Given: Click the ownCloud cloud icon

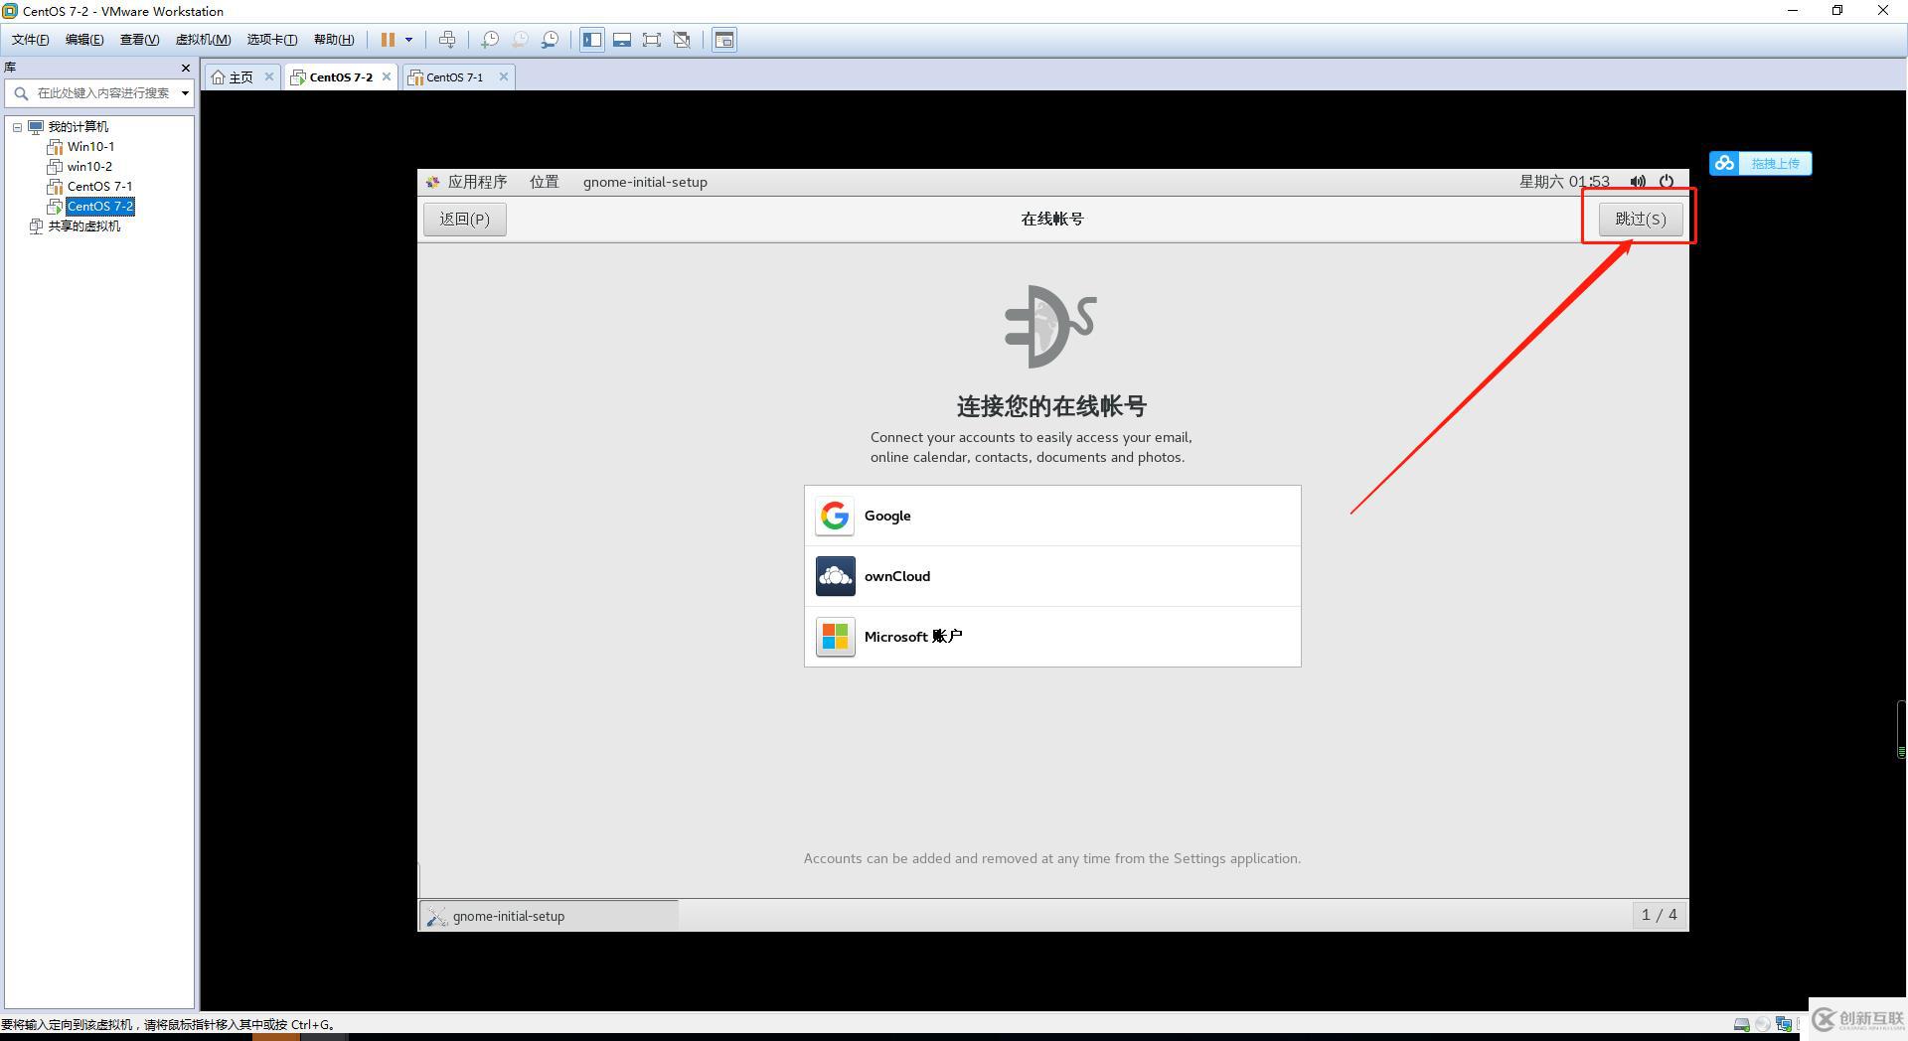Looking at the screenshot, I should click(x=835, y=576).
